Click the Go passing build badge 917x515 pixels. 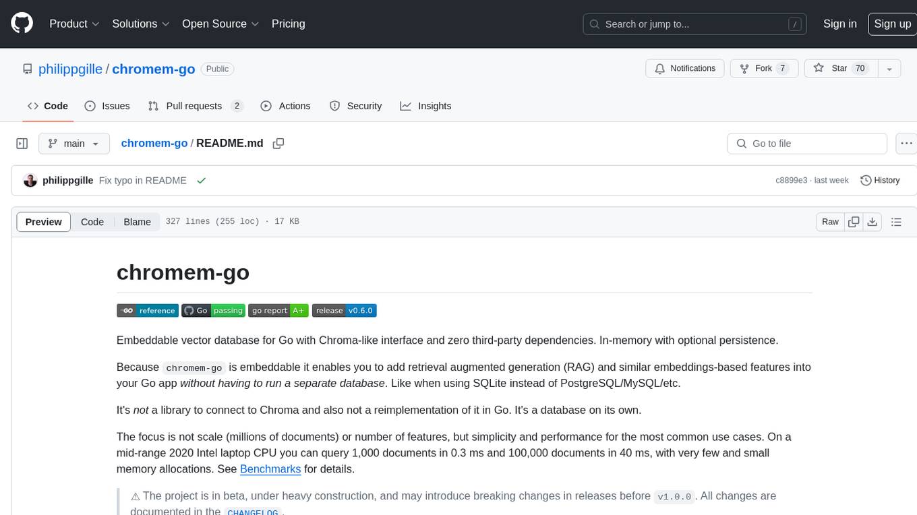[213, 311]
